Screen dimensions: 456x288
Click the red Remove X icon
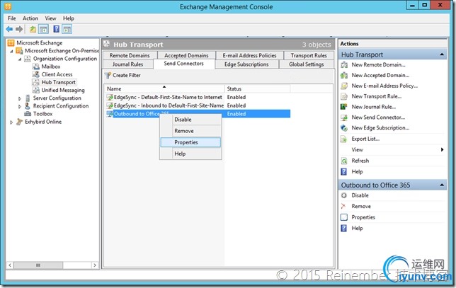pyautogui.click(x=343, y=206)
